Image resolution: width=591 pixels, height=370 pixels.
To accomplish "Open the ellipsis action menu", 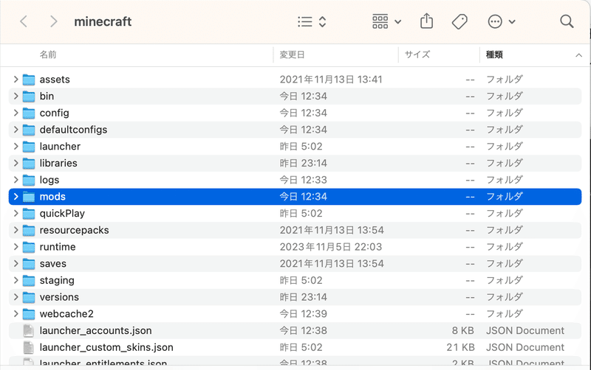I will point(502,21).
